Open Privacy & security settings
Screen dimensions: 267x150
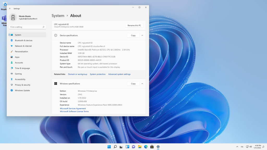click(x=27, y=85)
